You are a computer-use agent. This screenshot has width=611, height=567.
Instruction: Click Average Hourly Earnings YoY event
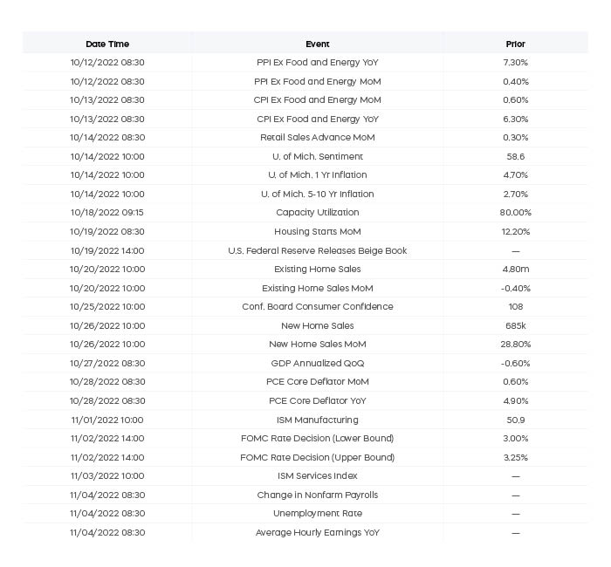317,533
